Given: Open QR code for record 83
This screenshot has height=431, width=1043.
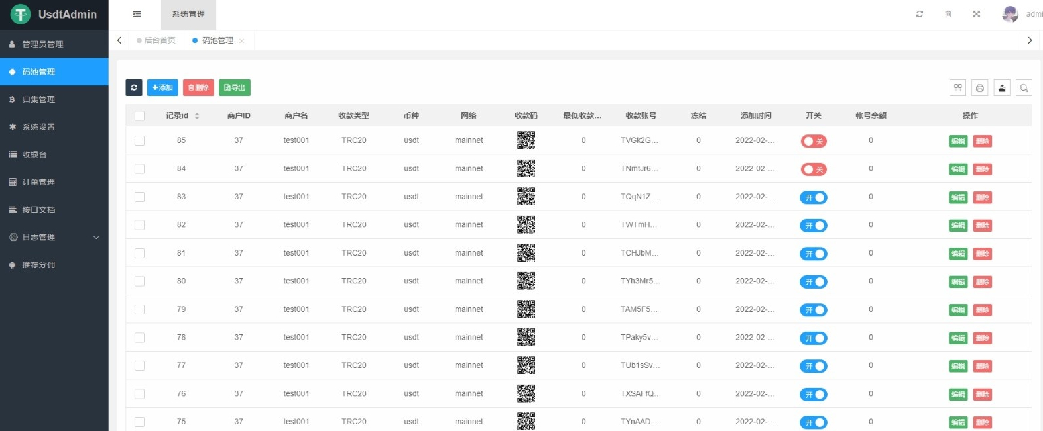Looking at the screenshot, I should (x=526, y=197).
